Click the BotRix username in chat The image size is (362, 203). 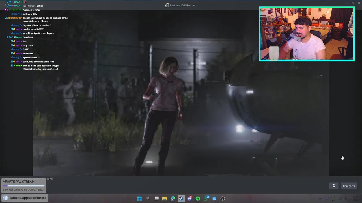[x=19, y=65]
